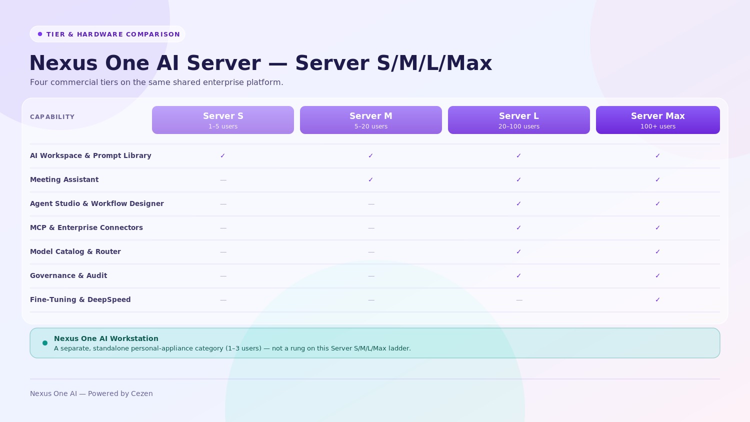Viewport: 750px width, 422px height.
Task: Click Fine-Tuning dash under Server M
Action: point(371,300)
